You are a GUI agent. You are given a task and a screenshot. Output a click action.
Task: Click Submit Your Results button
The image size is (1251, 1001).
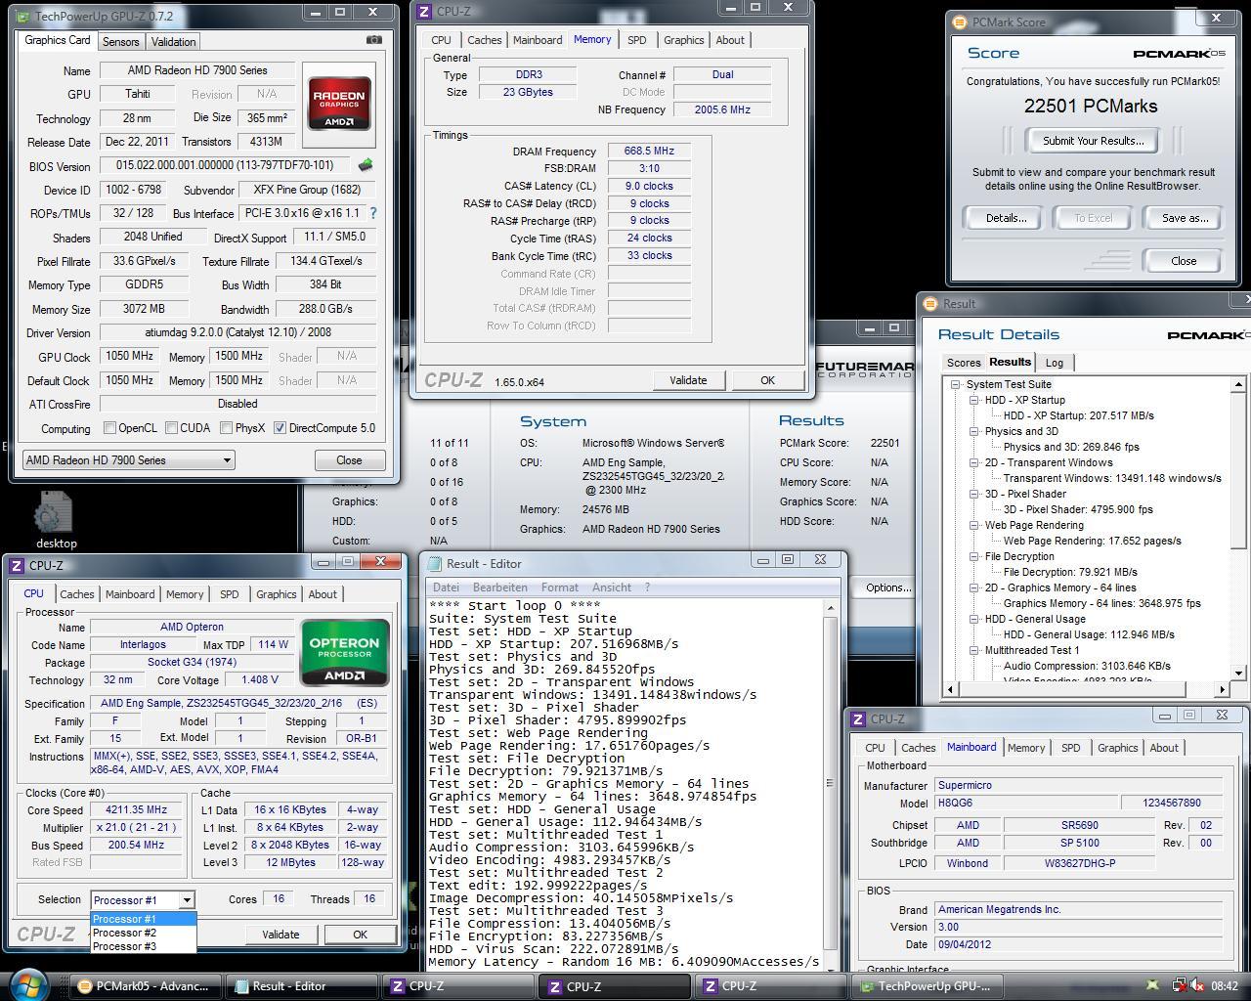click(1093, 141)
